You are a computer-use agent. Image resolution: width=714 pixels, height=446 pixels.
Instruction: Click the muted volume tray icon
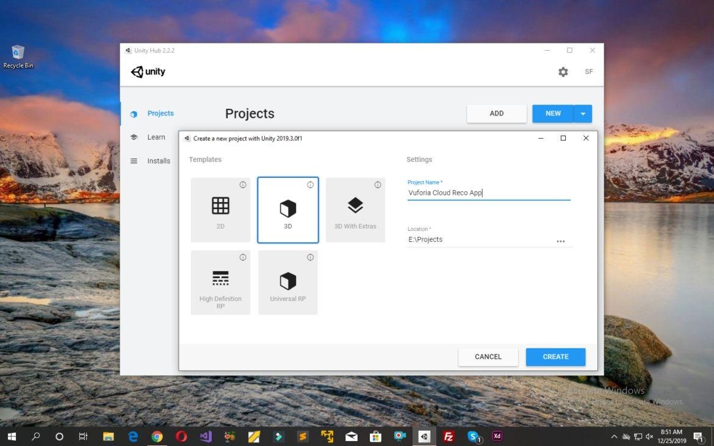pos(650,437)
